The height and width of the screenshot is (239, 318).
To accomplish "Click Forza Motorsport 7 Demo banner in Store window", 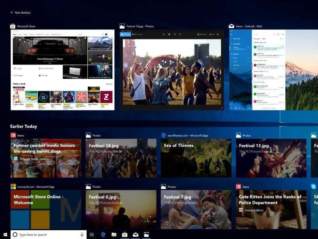I will [x=50, y=51].
